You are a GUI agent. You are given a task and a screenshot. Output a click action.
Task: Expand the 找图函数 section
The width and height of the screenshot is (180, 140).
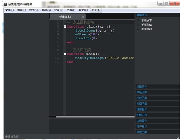point(157,103)
